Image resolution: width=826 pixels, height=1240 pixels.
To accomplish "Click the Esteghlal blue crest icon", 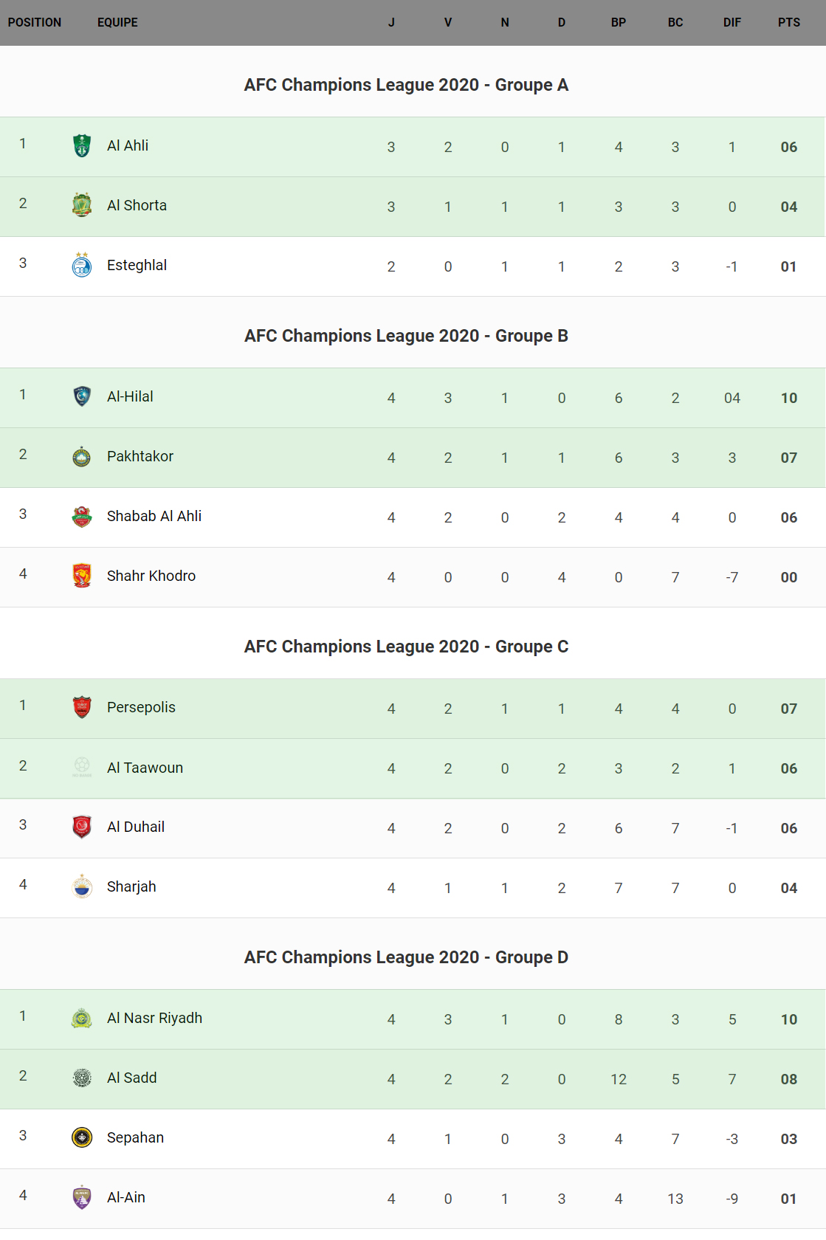I will [82, 265].
